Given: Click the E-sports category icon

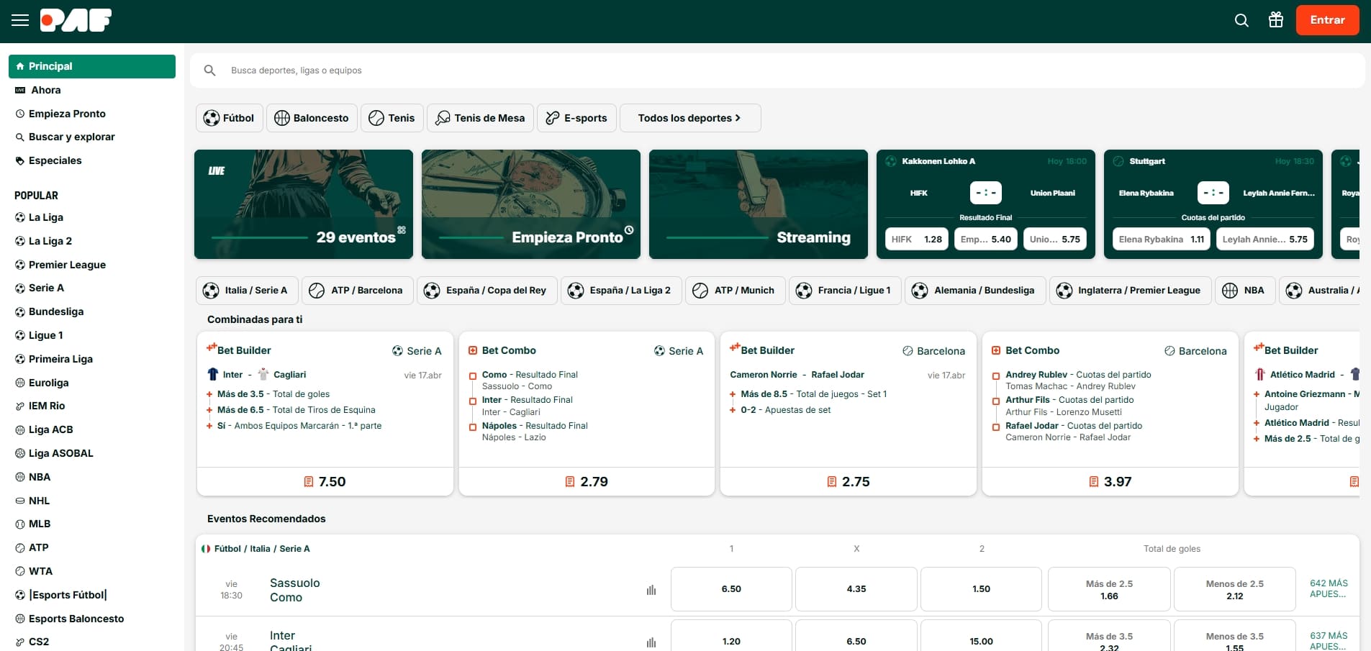Looking at the screenshot, I should click(553, 118).
